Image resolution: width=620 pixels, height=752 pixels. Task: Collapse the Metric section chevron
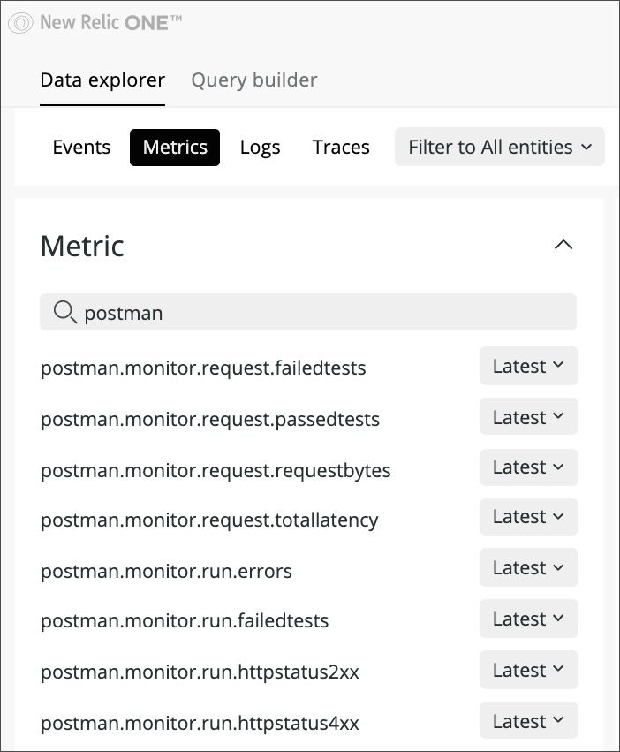(x=563, y=245)
